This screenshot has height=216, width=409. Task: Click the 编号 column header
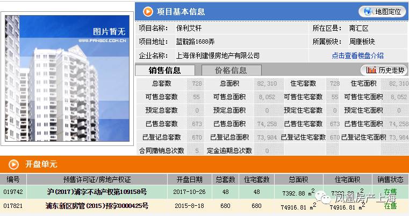(13, 179)
